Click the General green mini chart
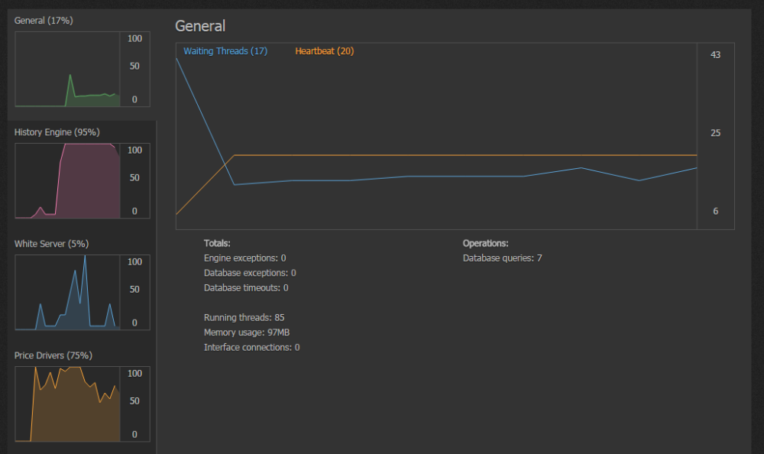764x454 pixels. [67, 70]
